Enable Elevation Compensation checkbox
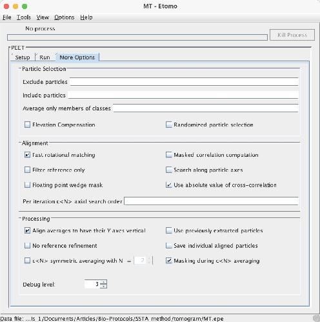320x322 pixels. coord(27,125)
